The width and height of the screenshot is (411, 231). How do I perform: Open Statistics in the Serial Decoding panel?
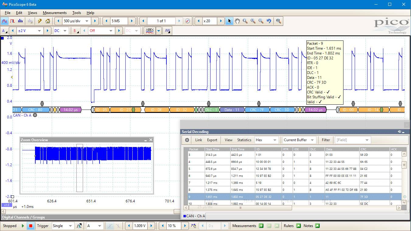(244, 140)
